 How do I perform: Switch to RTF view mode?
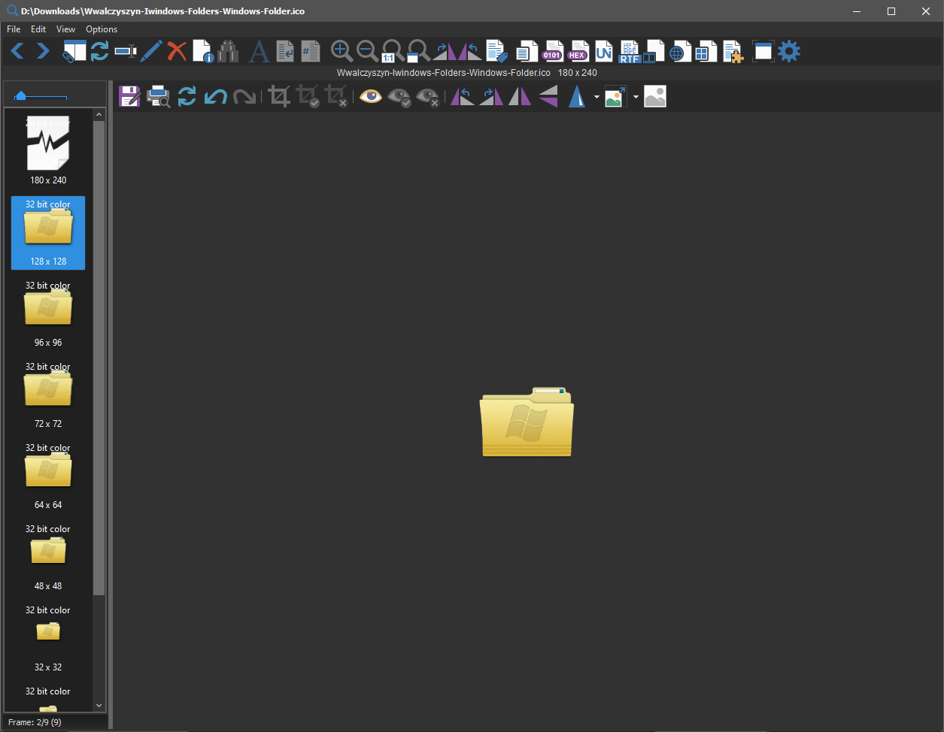click(x=629, y=51)
